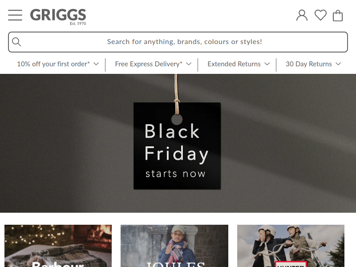Click the search magnifier icon
Viewport: 356px width, 267px height.
16,42
